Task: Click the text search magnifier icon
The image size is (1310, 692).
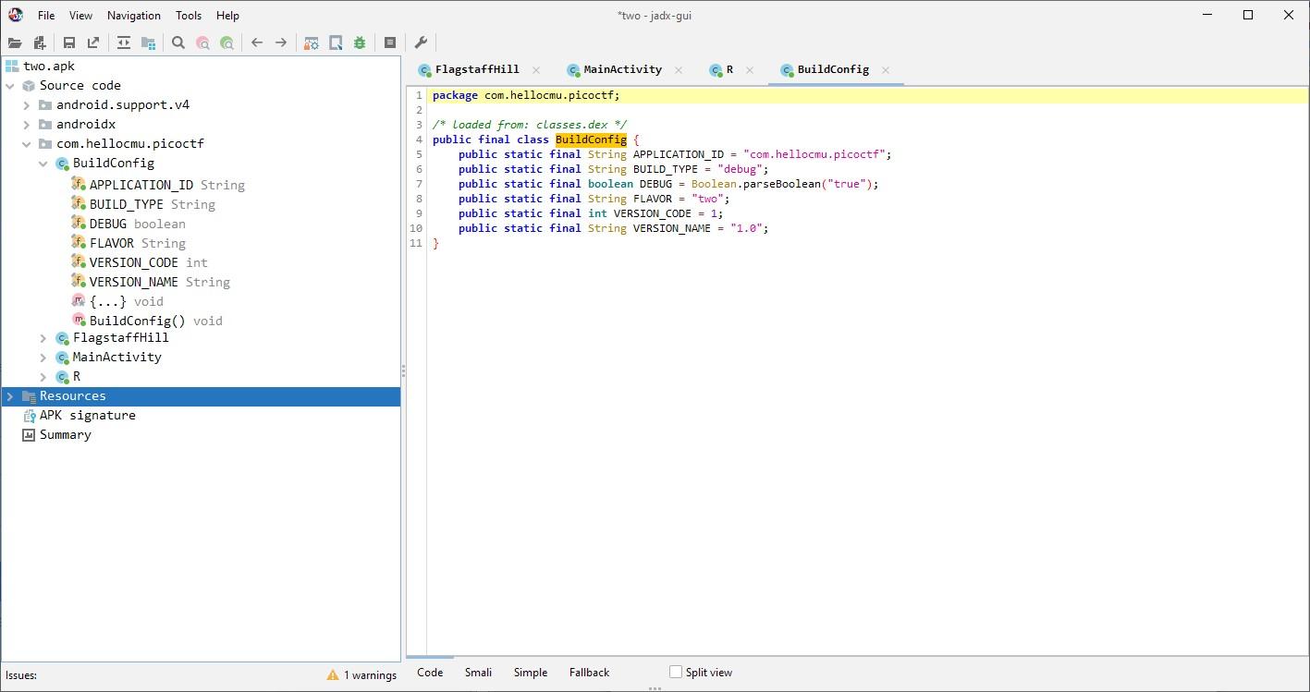Action: 178,42
